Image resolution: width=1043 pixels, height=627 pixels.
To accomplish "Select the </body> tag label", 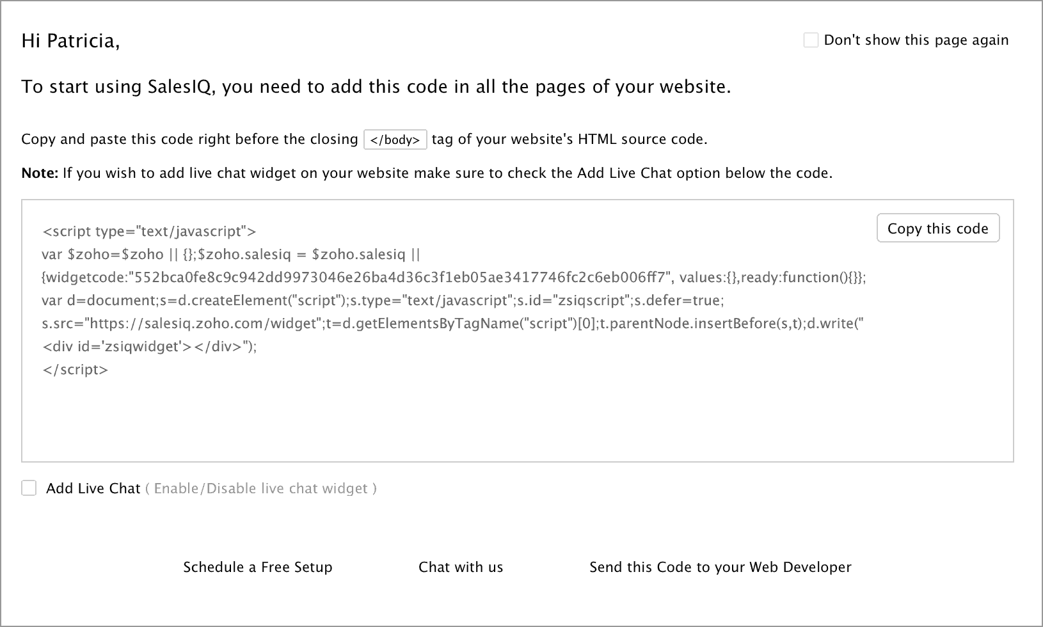I will click(395, 139).
